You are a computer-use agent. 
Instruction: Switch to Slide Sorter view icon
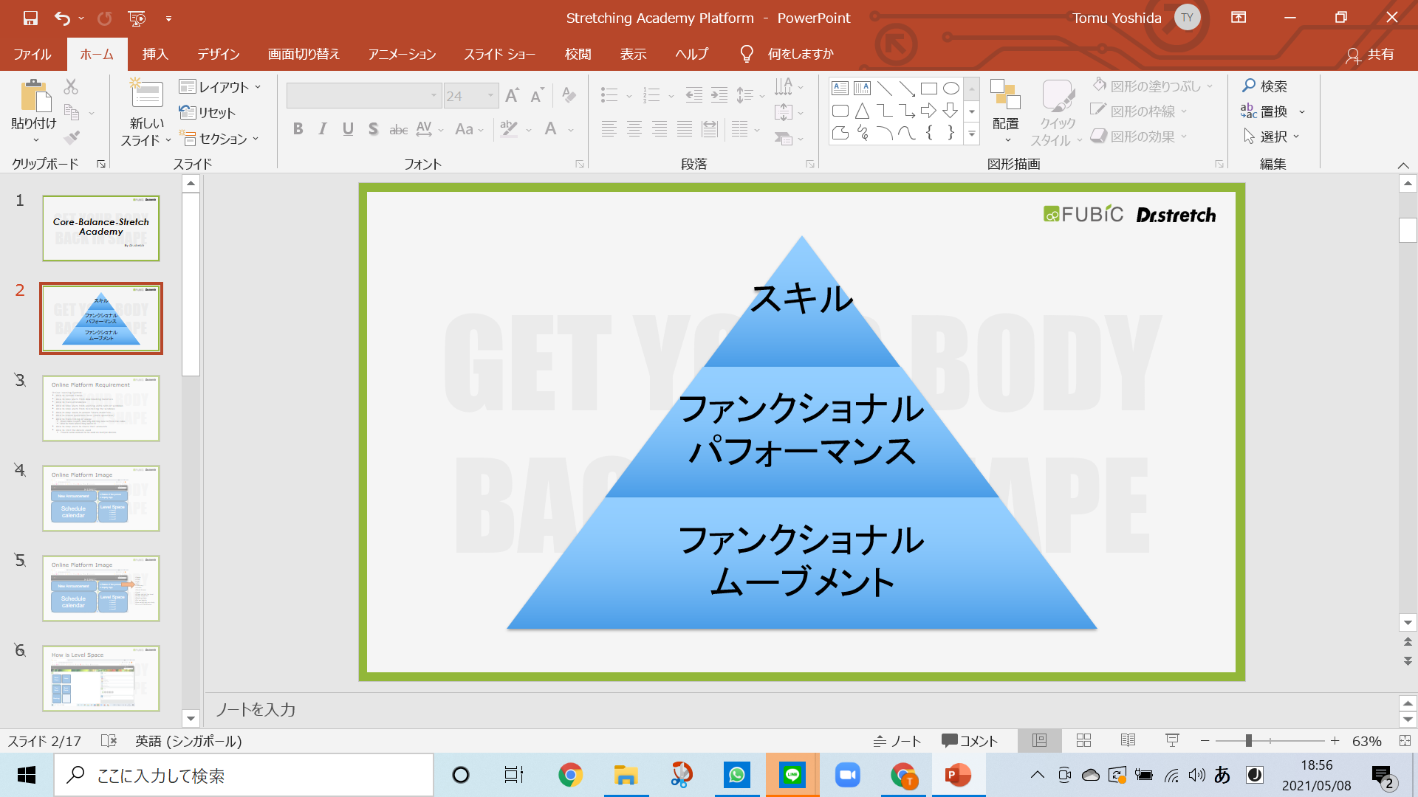point(1083,740)
